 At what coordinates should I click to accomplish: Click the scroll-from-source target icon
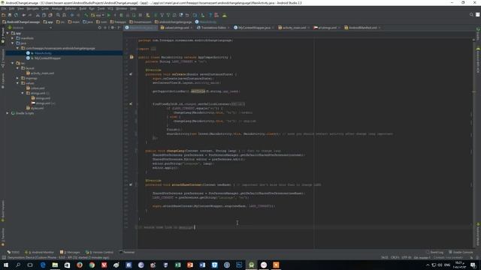click(99, 28)
